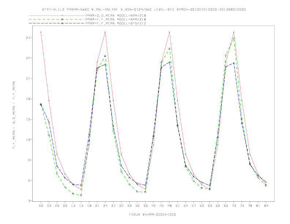
Task: Click x-axis forecast hour label 48
Action: [x=170, y=206]
